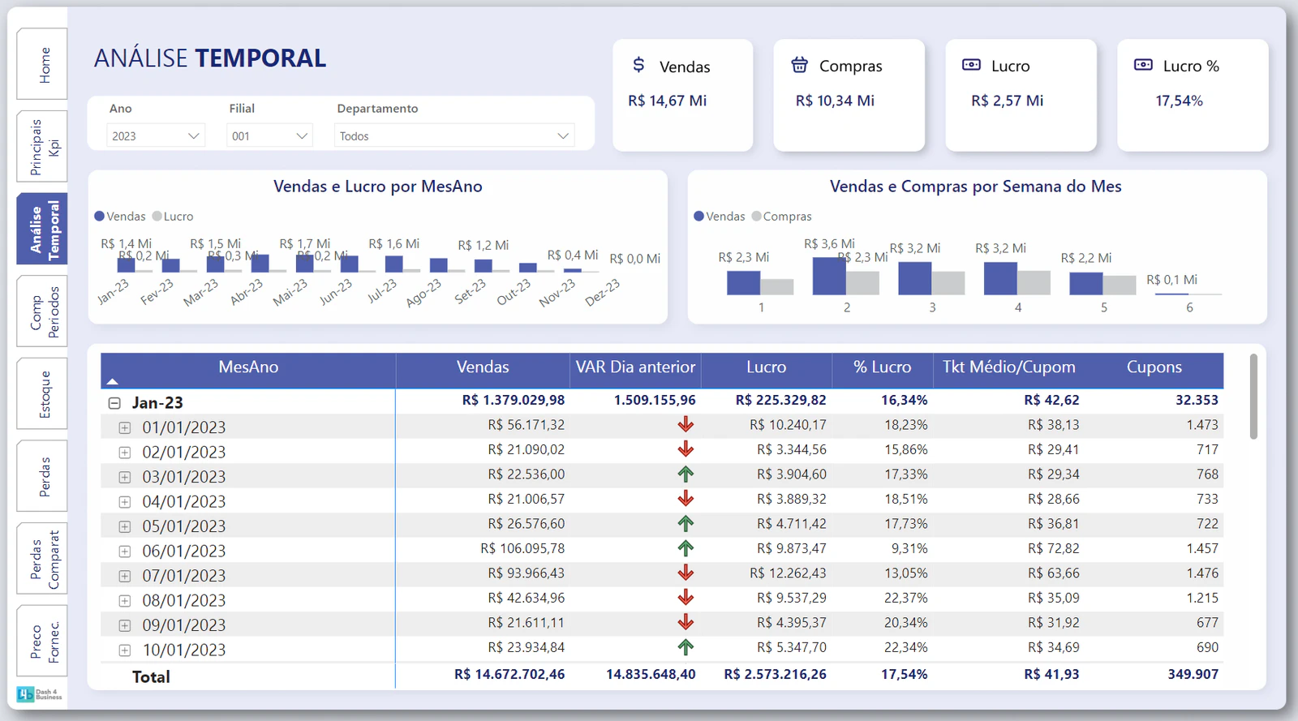The height and width of the screenshot is (721, 1298).
Task: Click the red down arrow for 01/01/2023
Action: click(686, 424)
